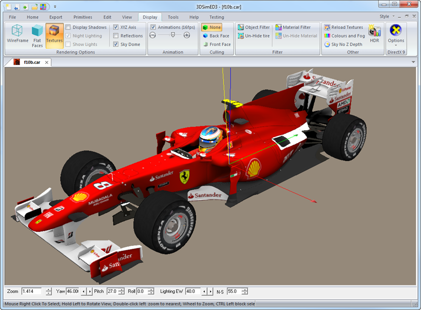Toggle the Night Lighting checkbox
The image size is (421, 310).
point(68,36)
